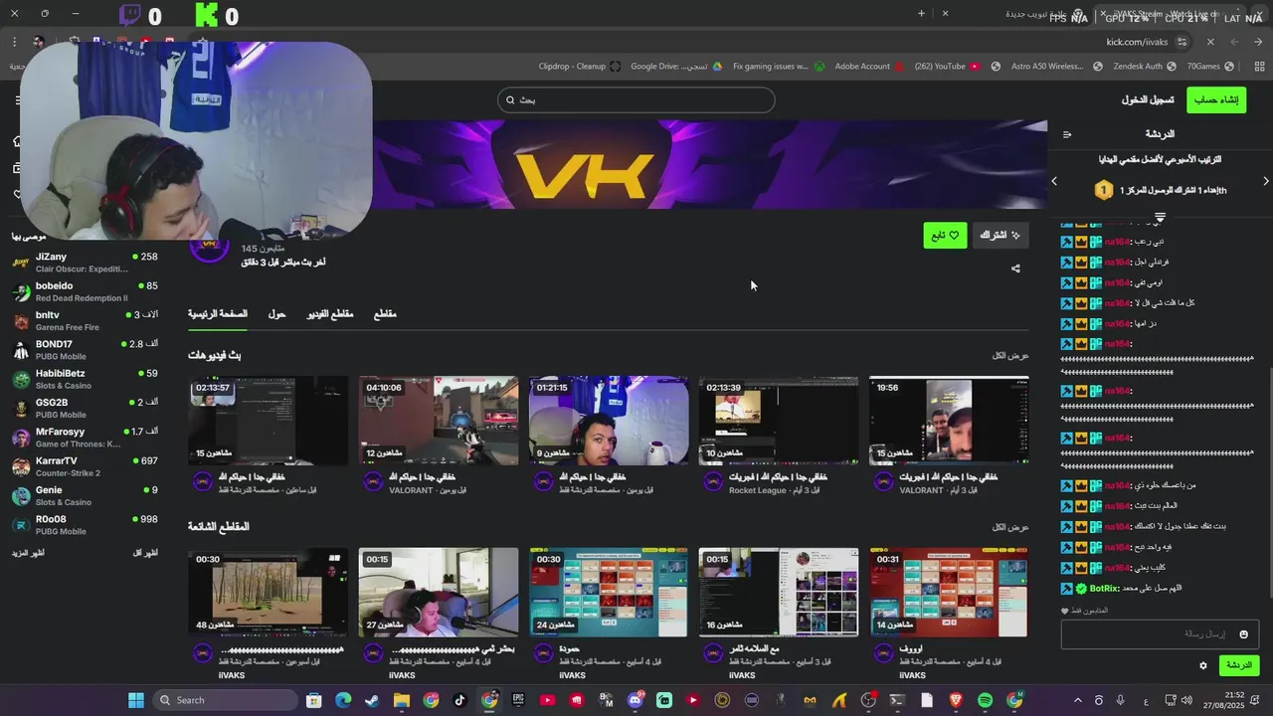Open BOND17 channel in the sidebar
The height and width of the screenshot is (716, 1273).
coord(86,350)
